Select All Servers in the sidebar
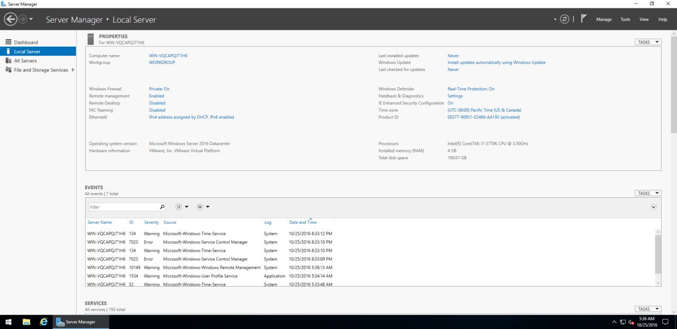Image resolution: width=677 pixels, height=329 pixels. pyautogui.click(x=38, y=60)
